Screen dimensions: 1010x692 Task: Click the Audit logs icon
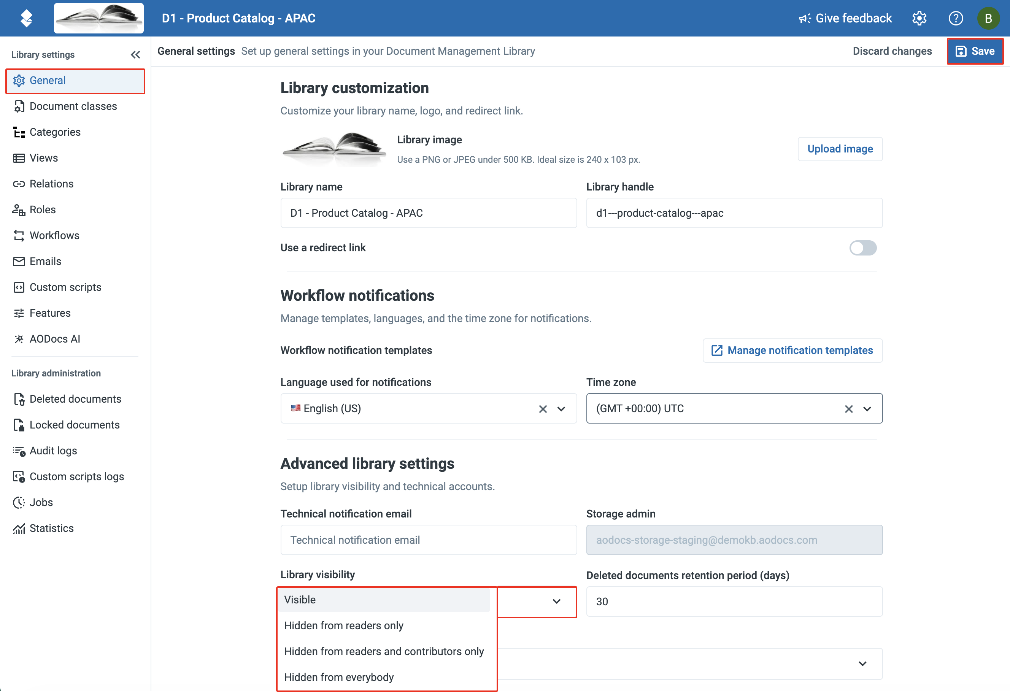tap(19, 451)
